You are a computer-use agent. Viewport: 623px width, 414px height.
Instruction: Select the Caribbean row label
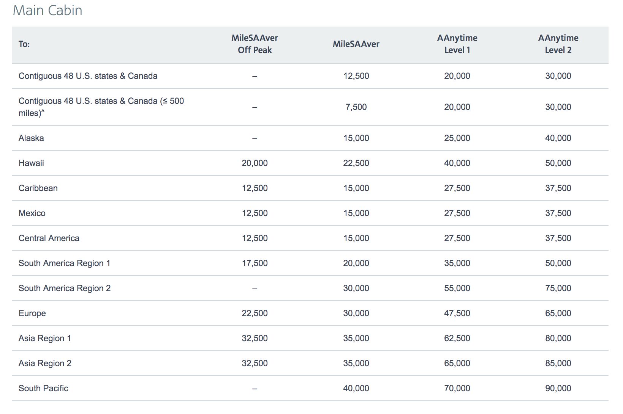(x=38, y=188)
